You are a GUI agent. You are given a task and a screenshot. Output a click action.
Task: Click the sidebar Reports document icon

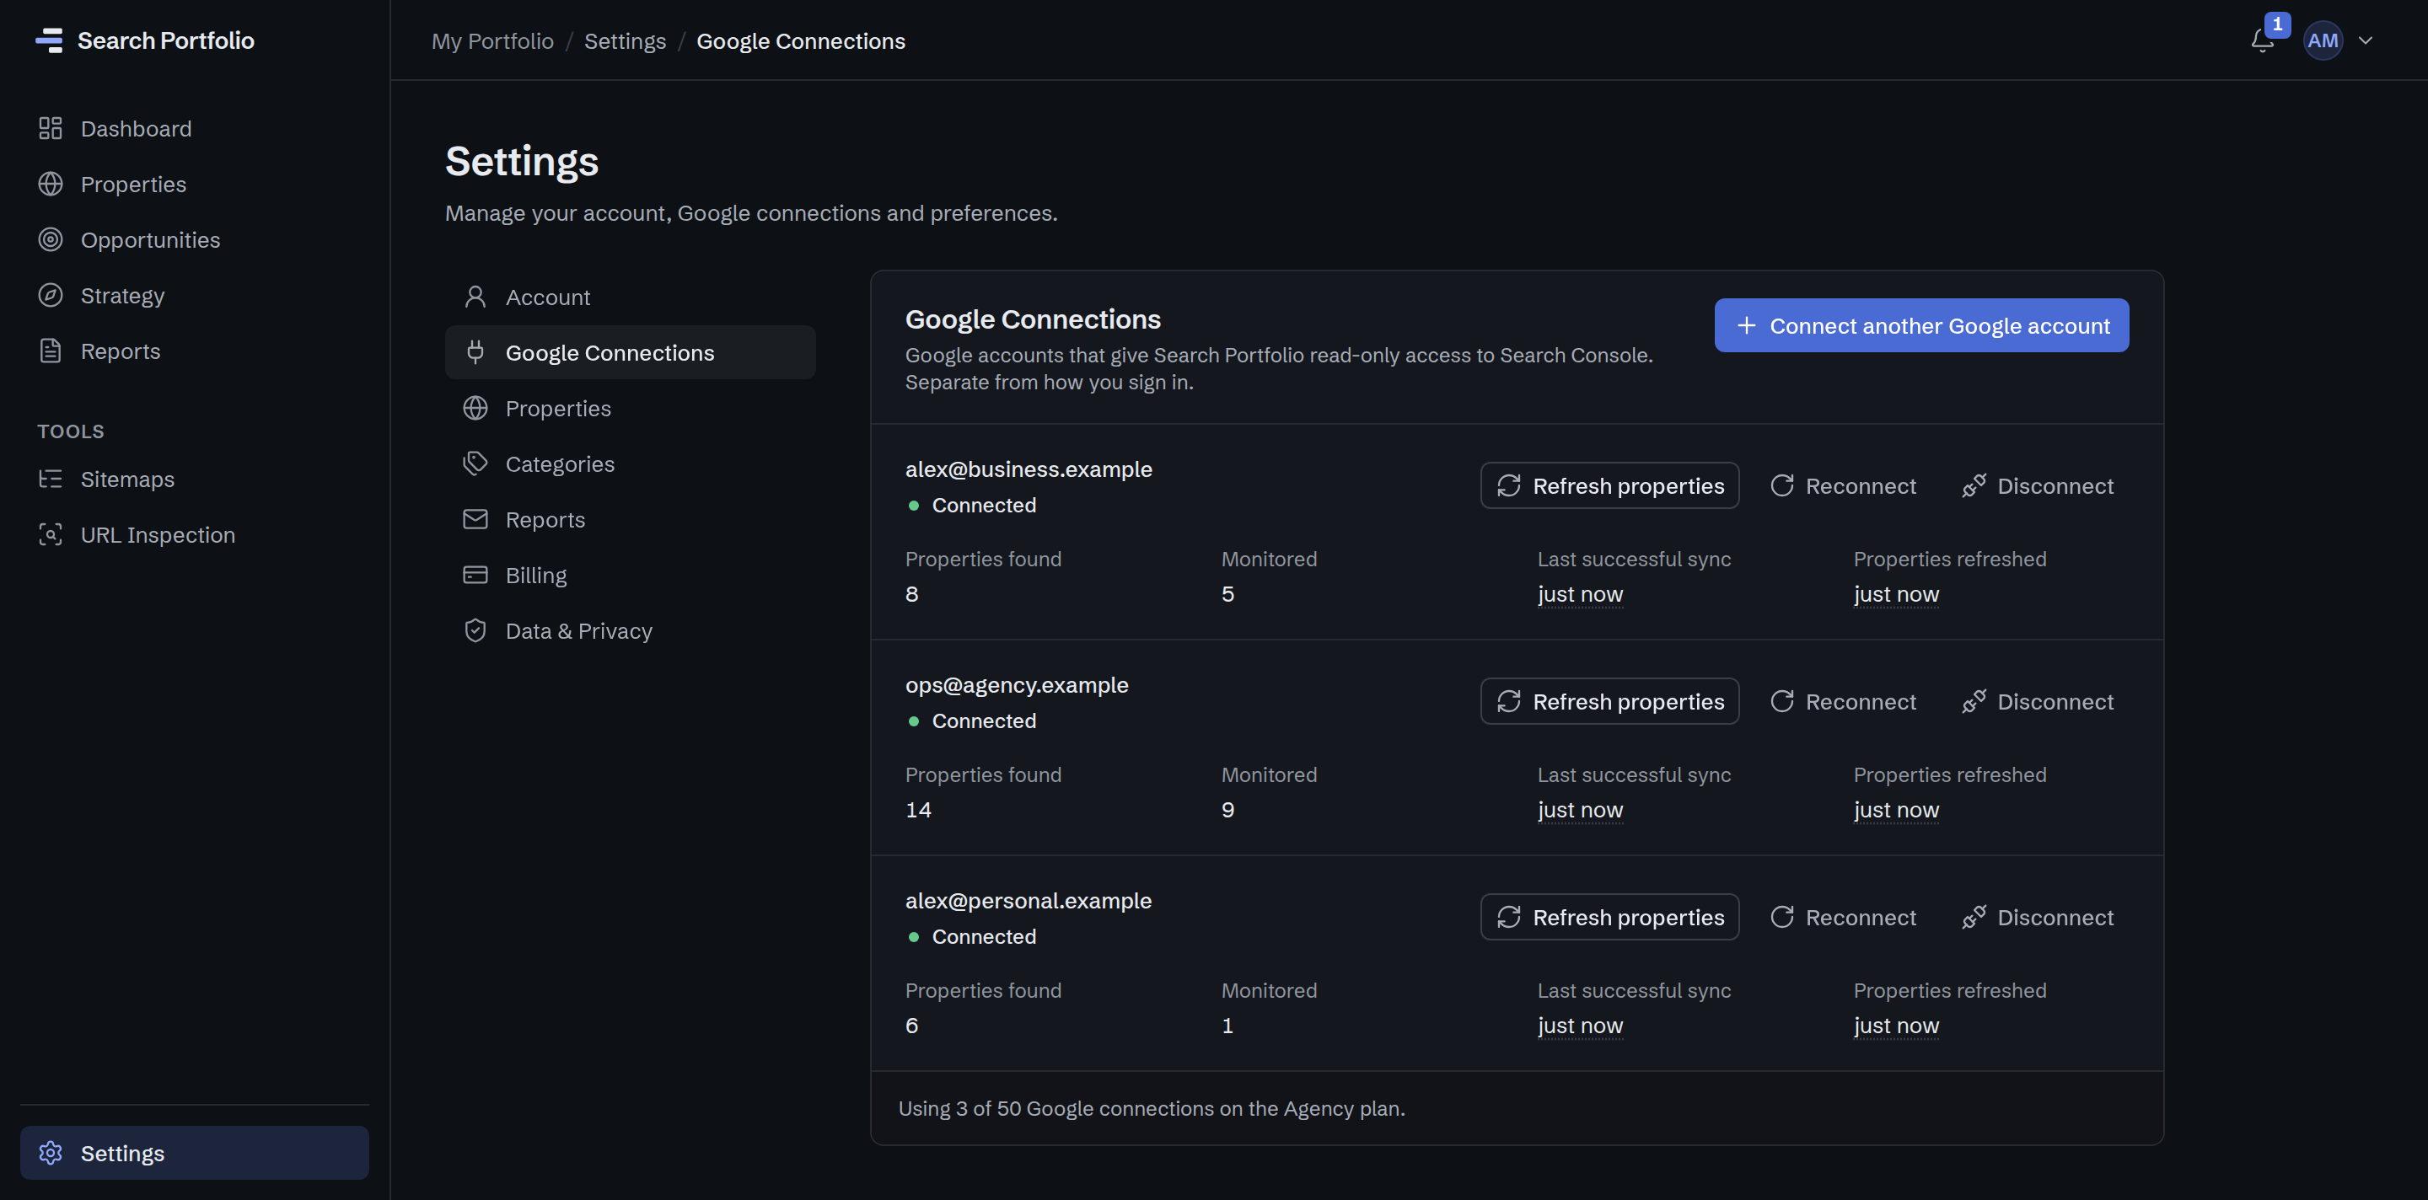50,351
